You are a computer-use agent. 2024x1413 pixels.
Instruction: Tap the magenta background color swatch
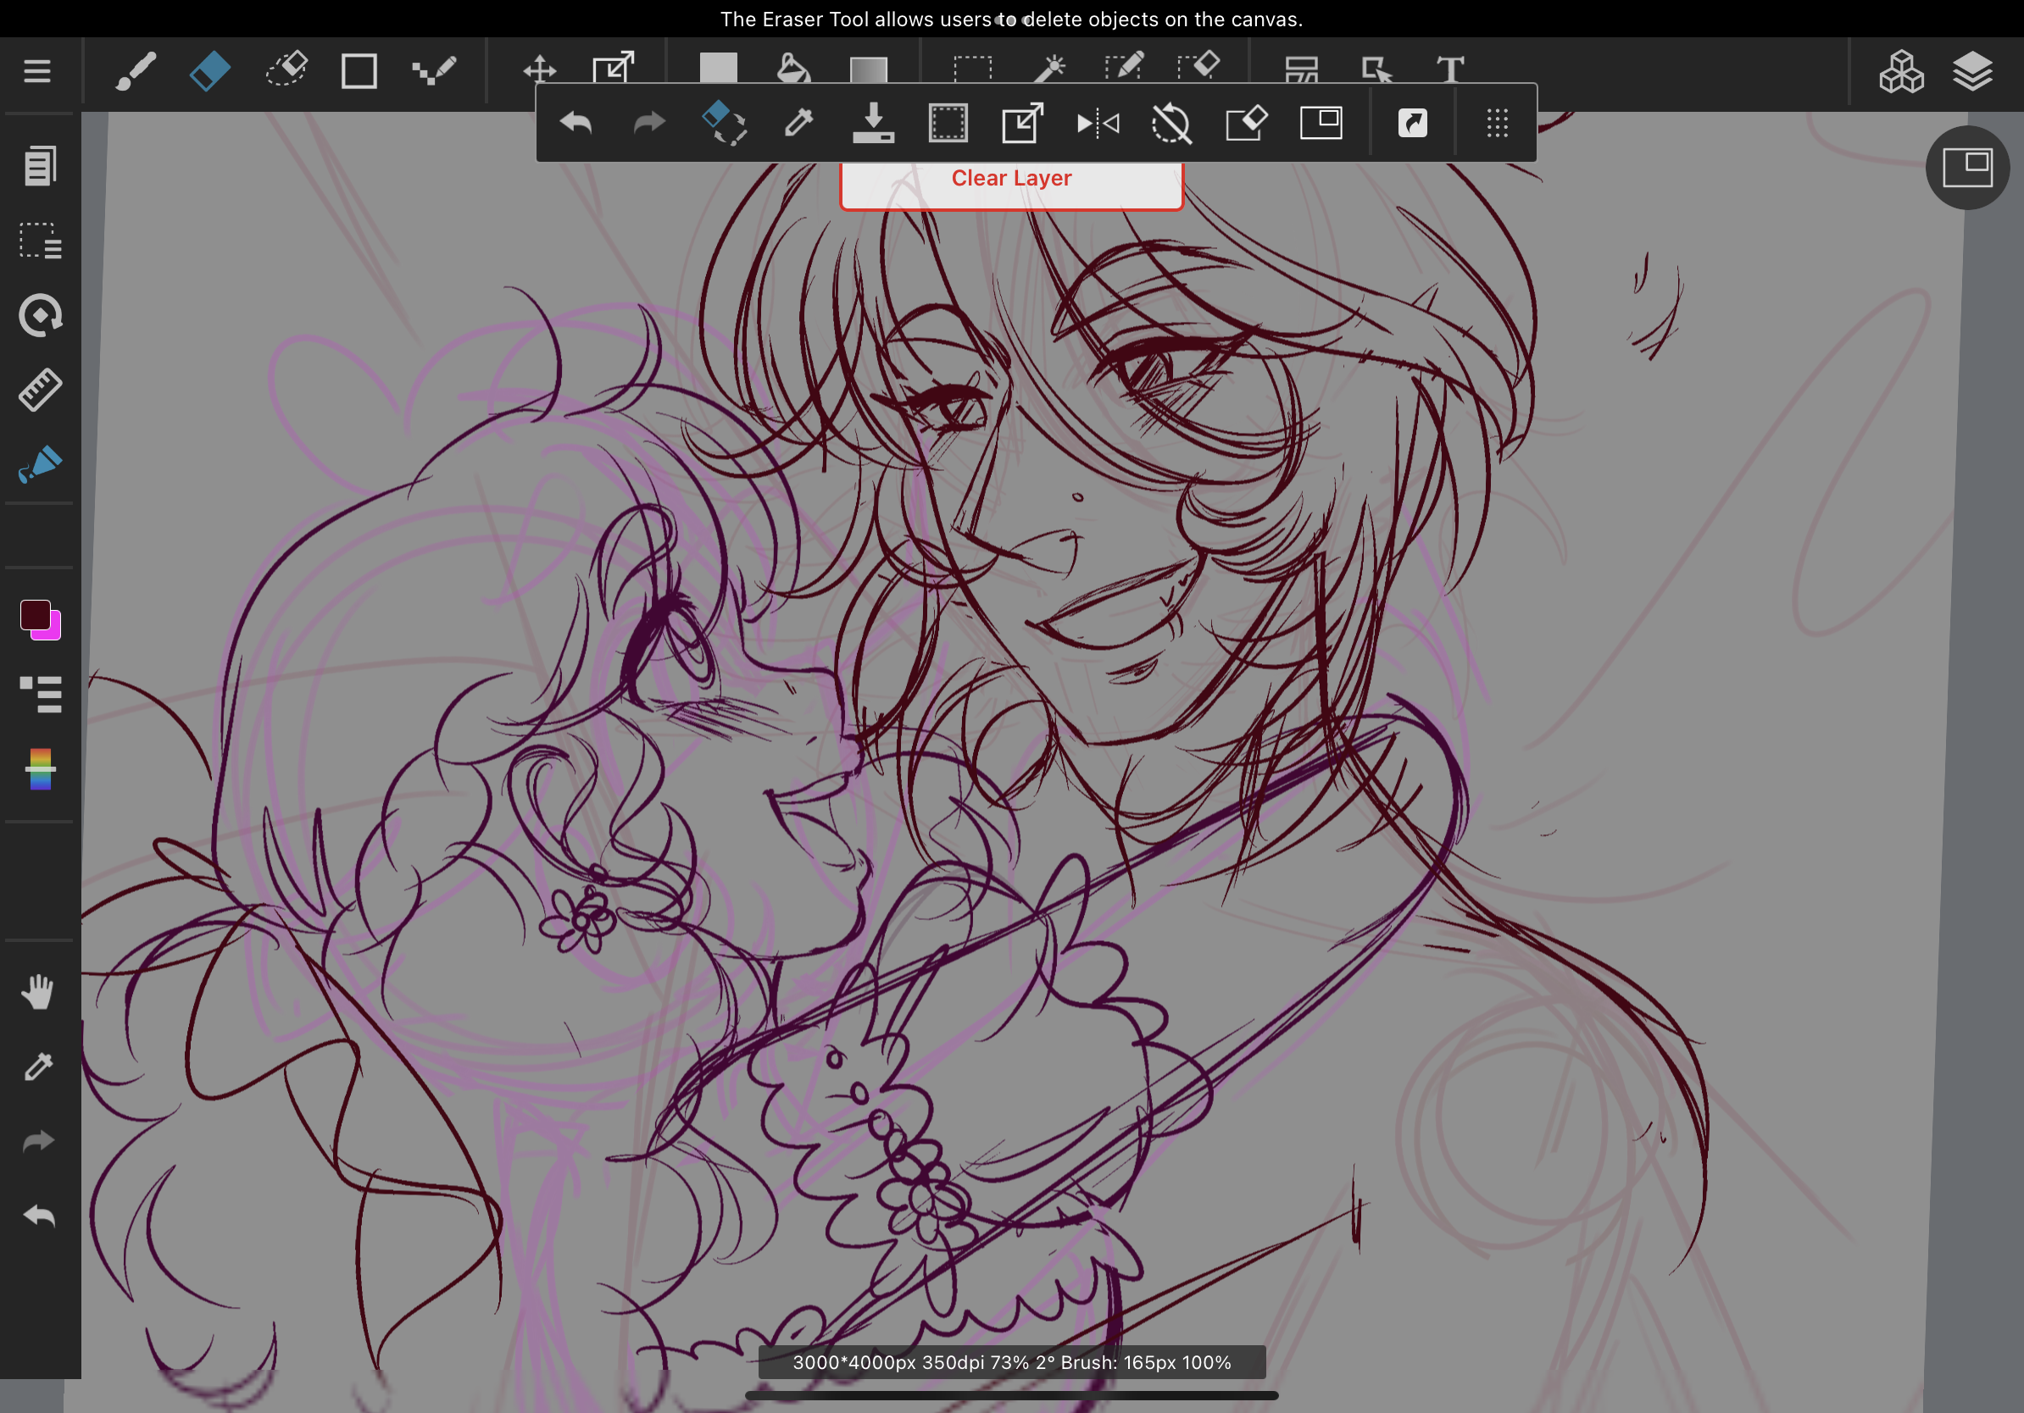pyautogui.click(x=52, y=631)
